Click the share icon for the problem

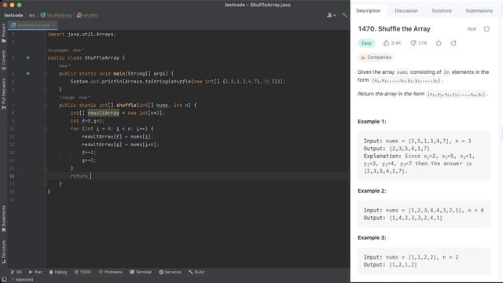tap(453, 43)
